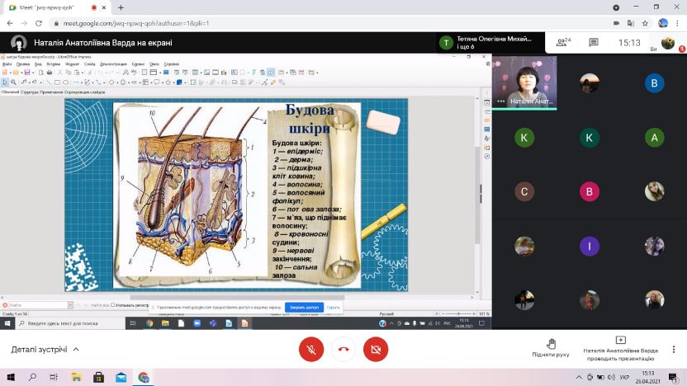Open the Chrome browser menu

[x=678, y=23]
